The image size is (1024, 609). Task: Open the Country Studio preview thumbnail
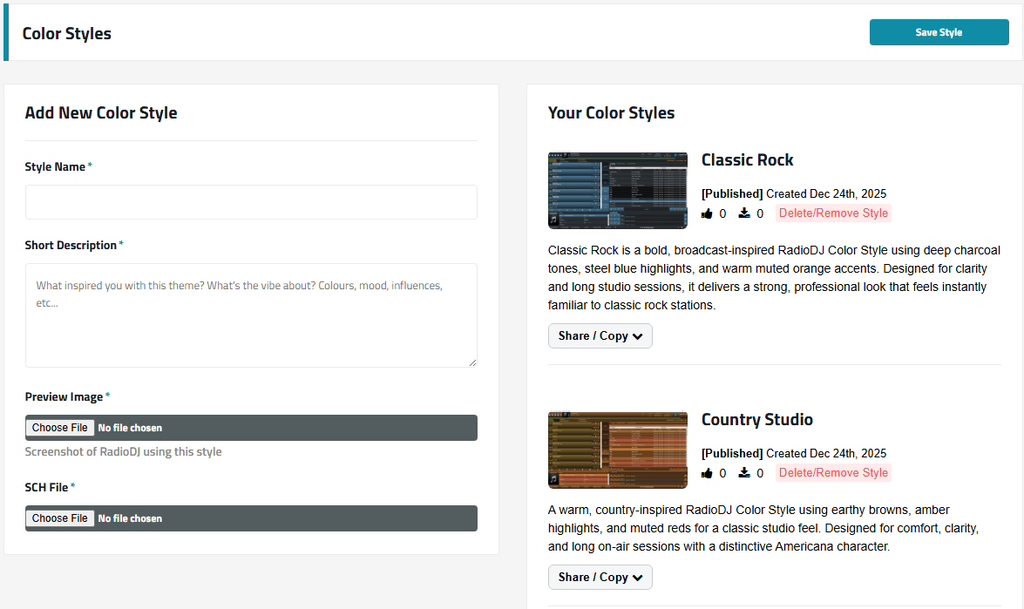click(x=617, y=450)
